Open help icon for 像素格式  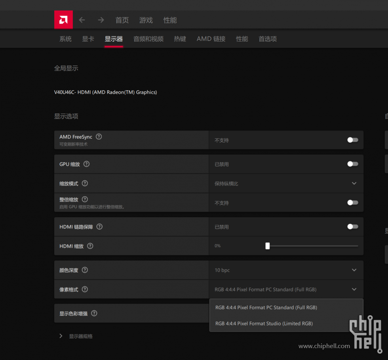click(85, 289)
